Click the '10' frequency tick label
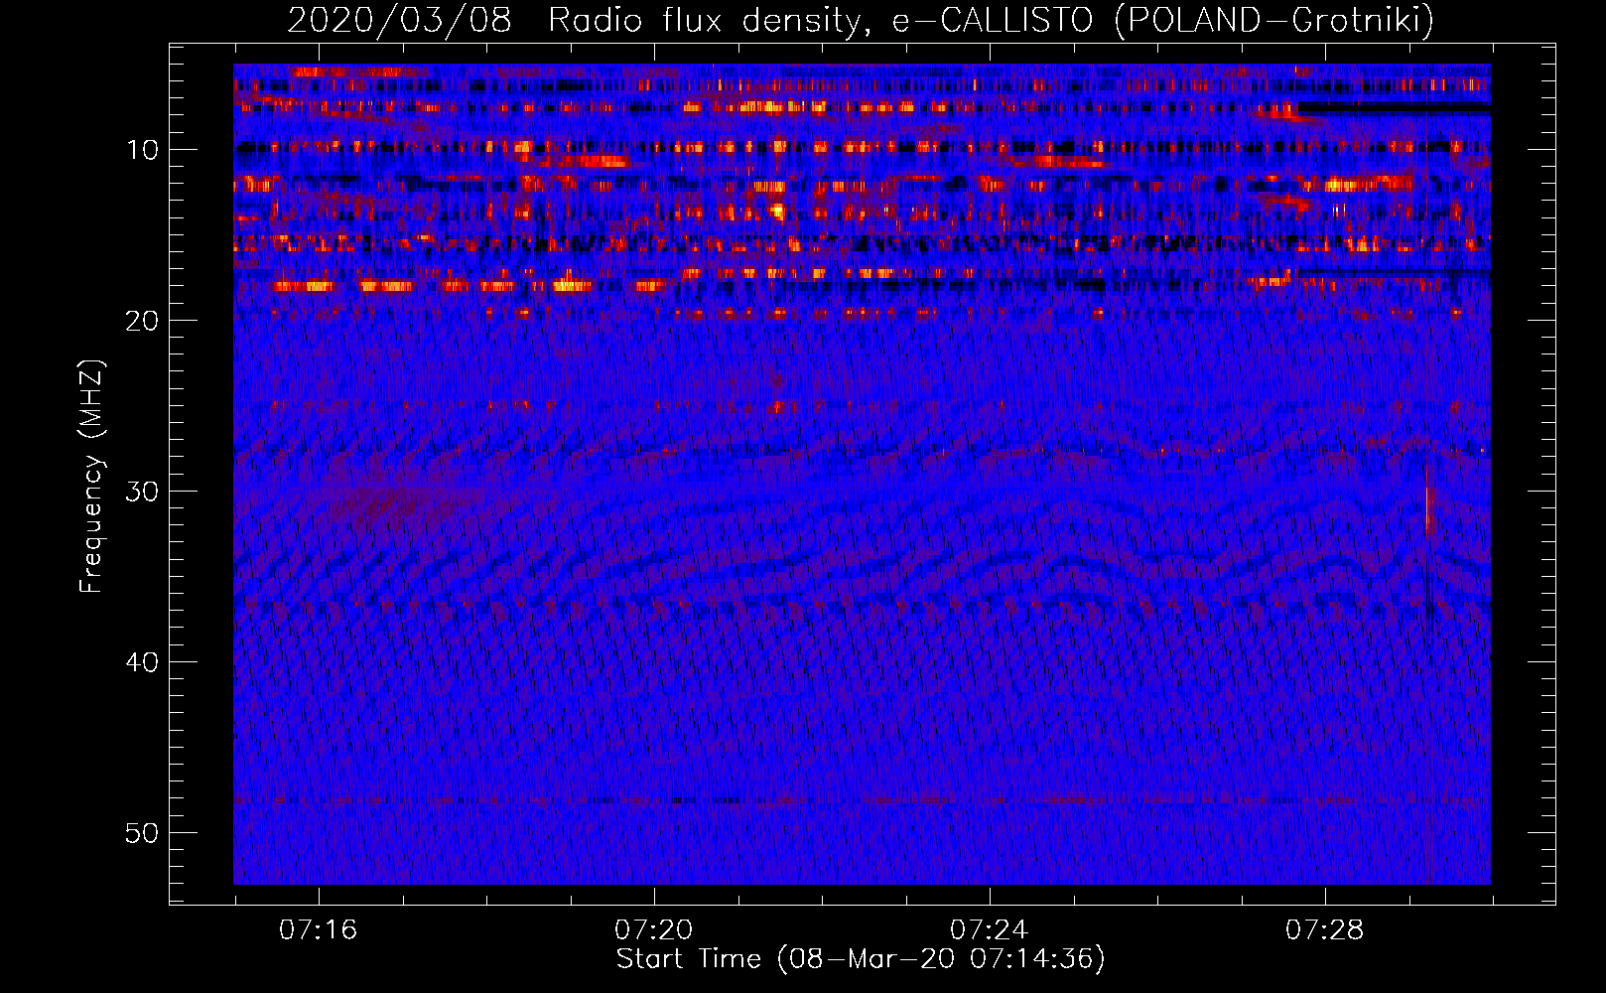 point(142,150)
